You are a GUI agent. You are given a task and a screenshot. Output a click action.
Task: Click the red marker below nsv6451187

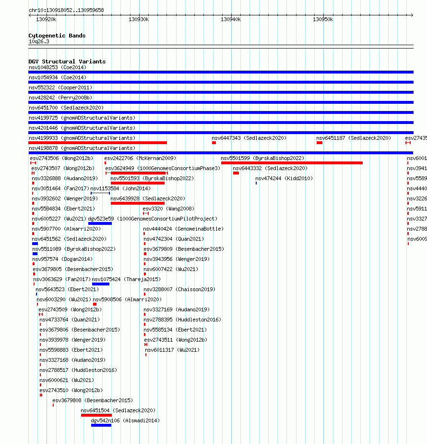tap(320, 143)
